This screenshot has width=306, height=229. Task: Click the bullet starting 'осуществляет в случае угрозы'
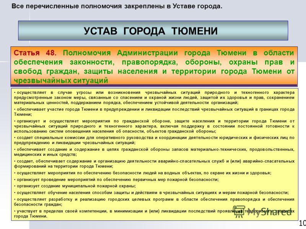(x=154, y=98)
